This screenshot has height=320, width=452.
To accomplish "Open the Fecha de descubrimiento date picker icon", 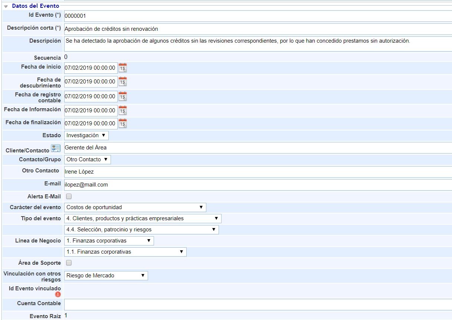I will coord(123,82).
